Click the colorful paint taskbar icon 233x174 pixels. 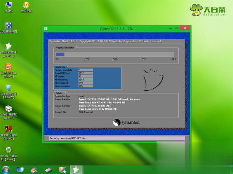coord(62,170)
